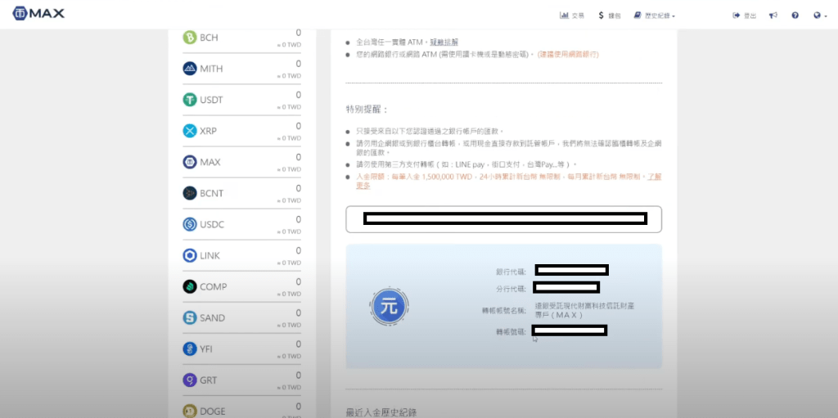Open the 交易 trading page

[x=572, y=16]
